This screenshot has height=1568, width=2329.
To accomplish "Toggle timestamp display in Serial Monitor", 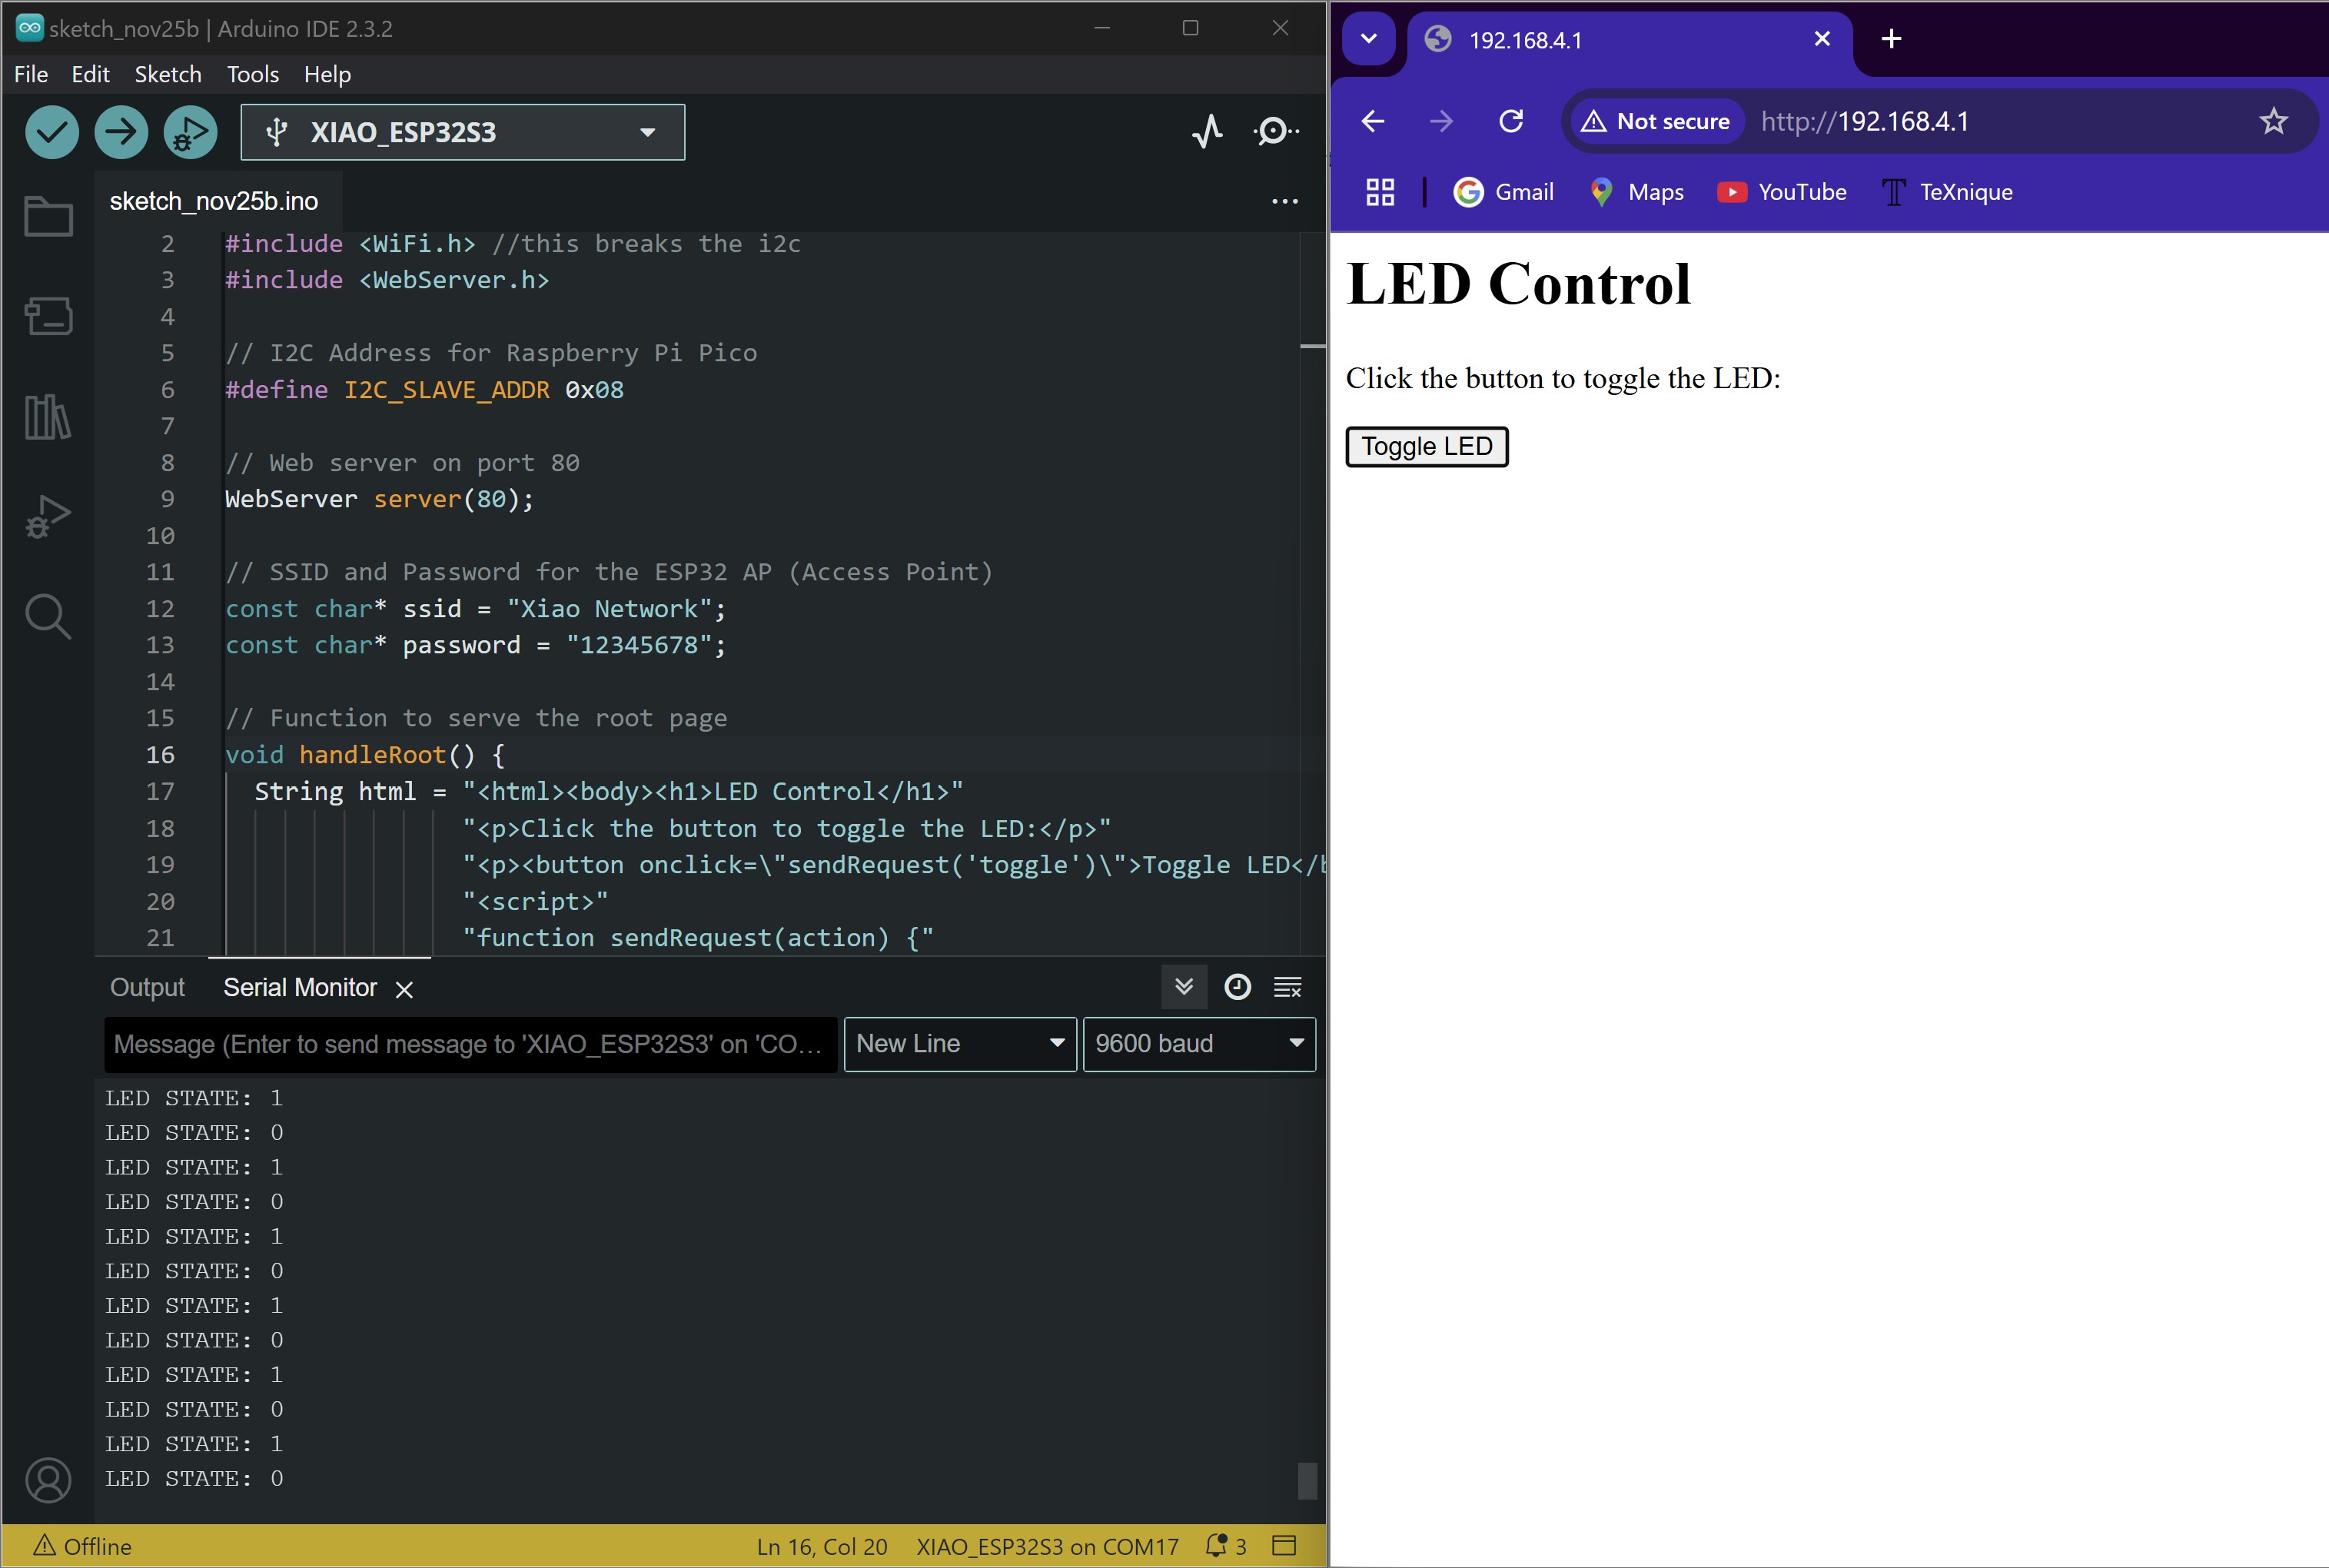I will point(1237,987).
